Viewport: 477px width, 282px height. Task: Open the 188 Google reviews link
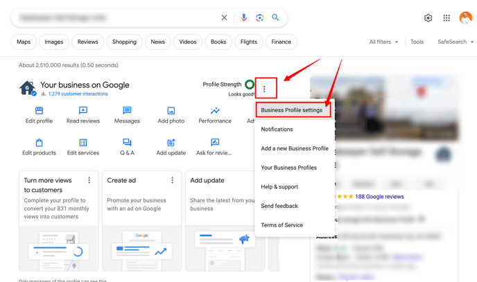click(379, 197)
